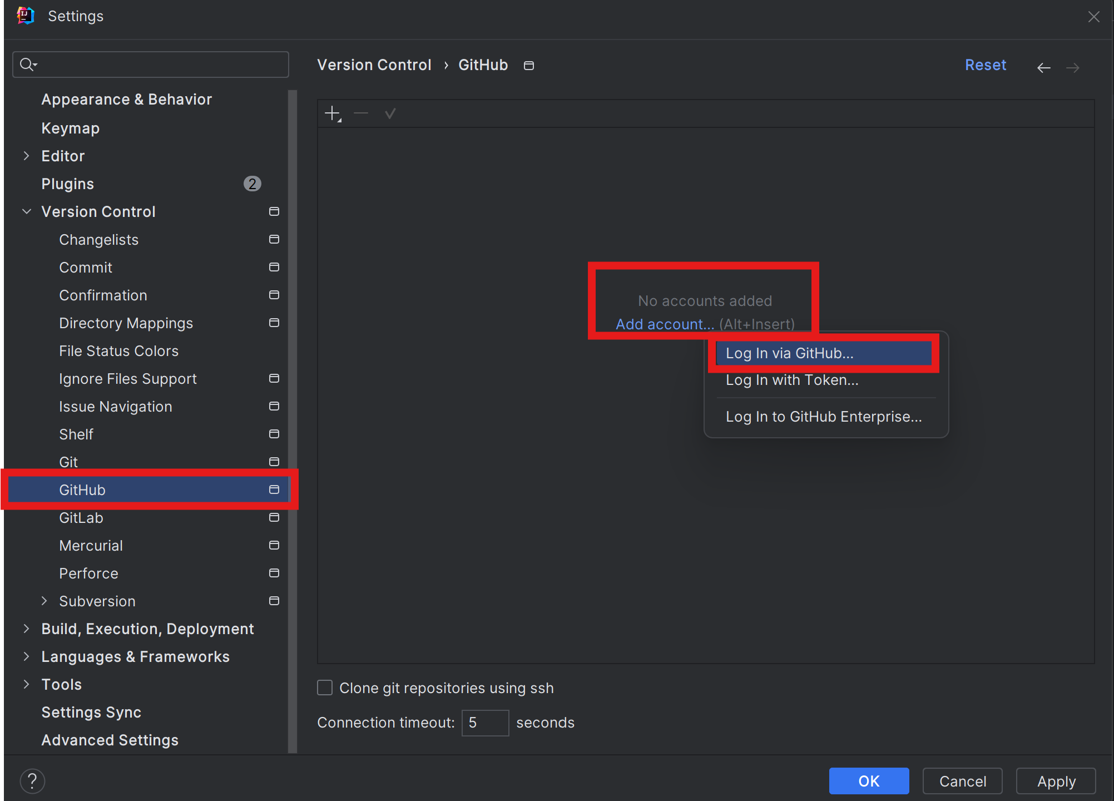Collapse the Version Control section
The image size is (1114, 801).
(x=26, y=212)
